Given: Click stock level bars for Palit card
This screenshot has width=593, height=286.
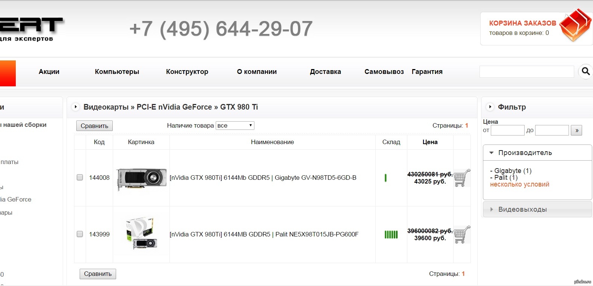Looking at the screenshot, I should point(391,235).
